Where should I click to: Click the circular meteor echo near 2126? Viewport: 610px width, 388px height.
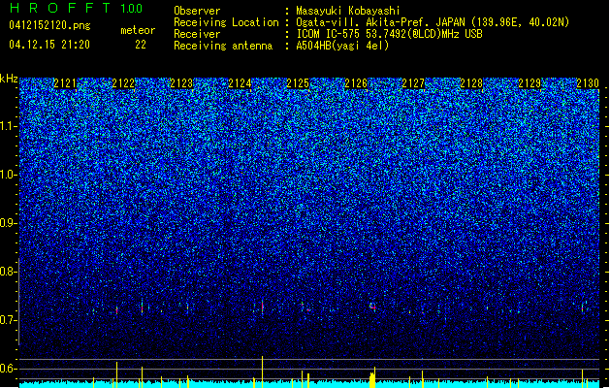(x=372, y=307)
